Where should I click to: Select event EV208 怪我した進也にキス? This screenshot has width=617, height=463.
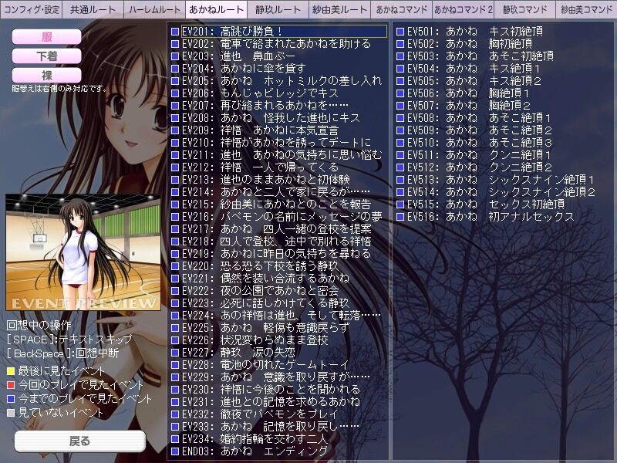click(271, 118)
